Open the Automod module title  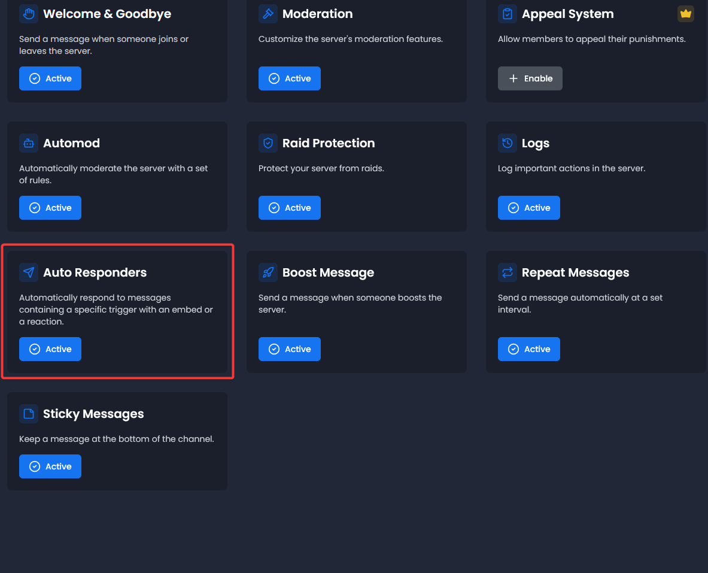point(71,143)
